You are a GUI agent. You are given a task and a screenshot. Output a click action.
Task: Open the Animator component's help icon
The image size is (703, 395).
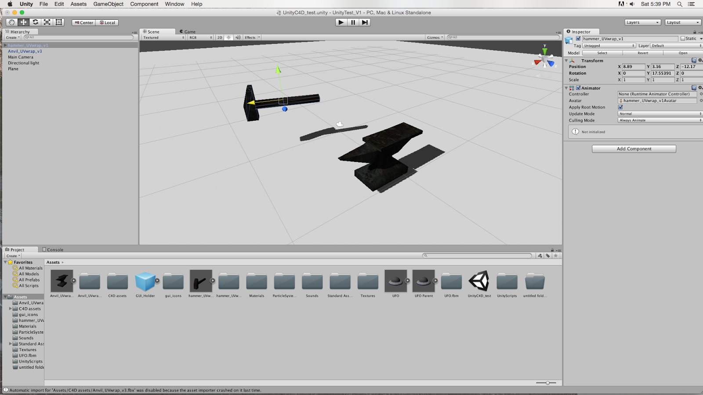694,88
